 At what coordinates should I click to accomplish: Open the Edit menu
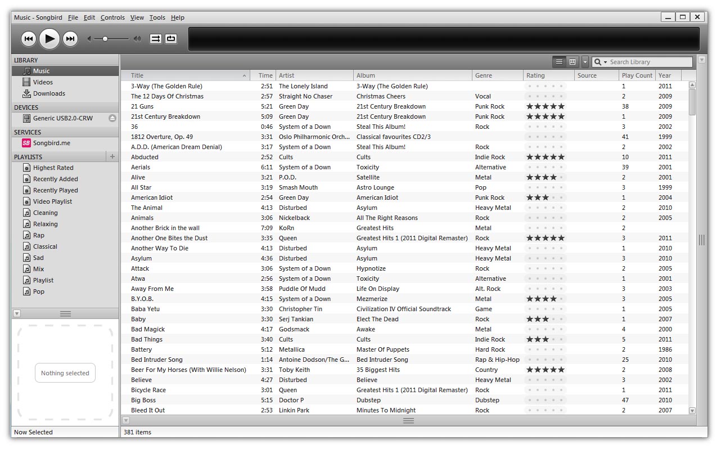[x=89, y=17]
